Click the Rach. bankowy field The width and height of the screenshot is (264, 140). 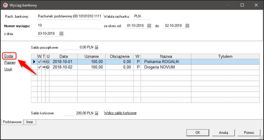point(69,17)
